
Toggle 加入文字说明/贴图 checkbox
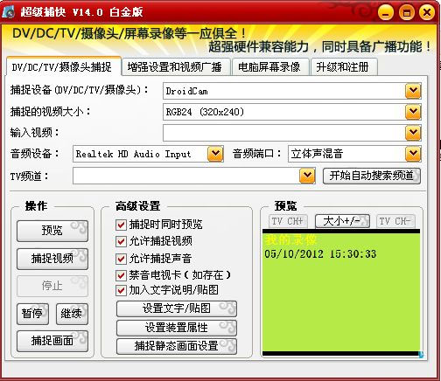coord(121,290)
